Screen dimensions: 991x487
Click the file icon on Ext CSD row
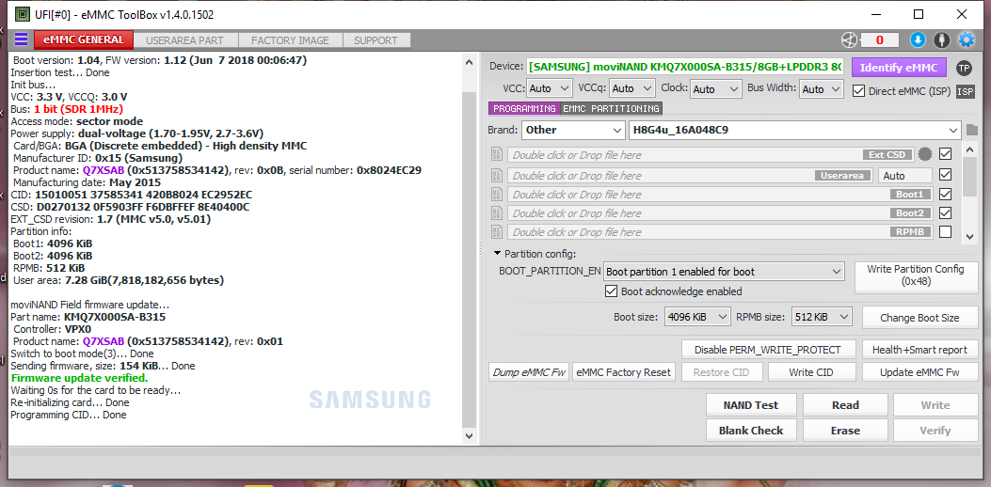[x=497, y=155]
